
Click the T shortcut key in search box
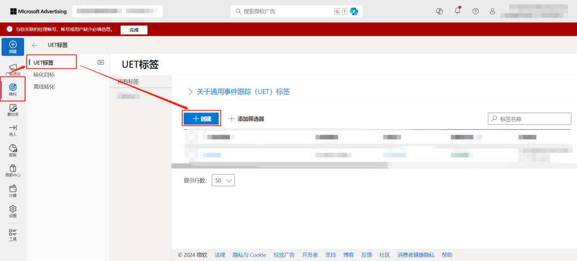345,11
